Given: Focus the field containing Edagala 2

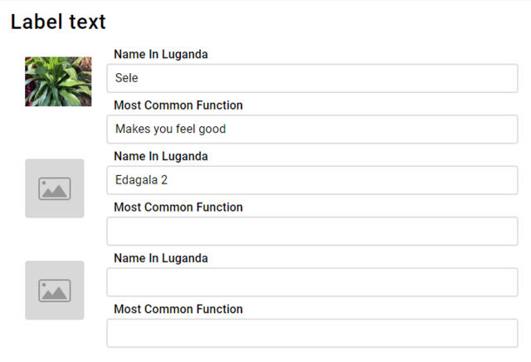Looking at the screenshot, I should pyautogui.click(x=312, y=180).
